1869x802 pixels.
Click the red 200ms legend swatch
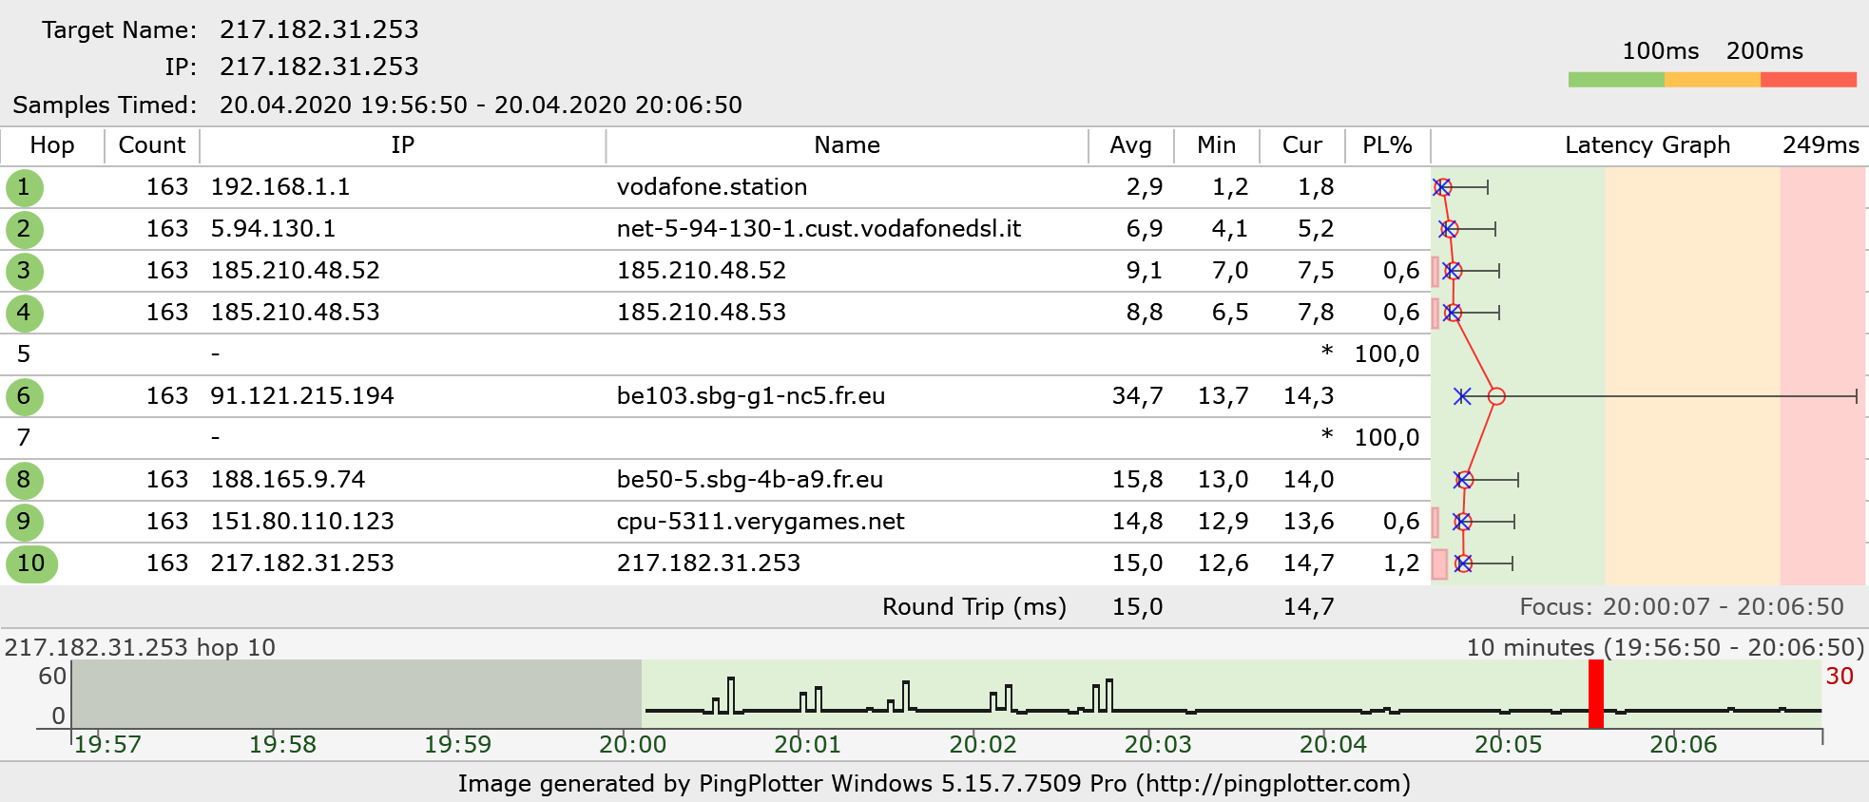pos(1808,80)
